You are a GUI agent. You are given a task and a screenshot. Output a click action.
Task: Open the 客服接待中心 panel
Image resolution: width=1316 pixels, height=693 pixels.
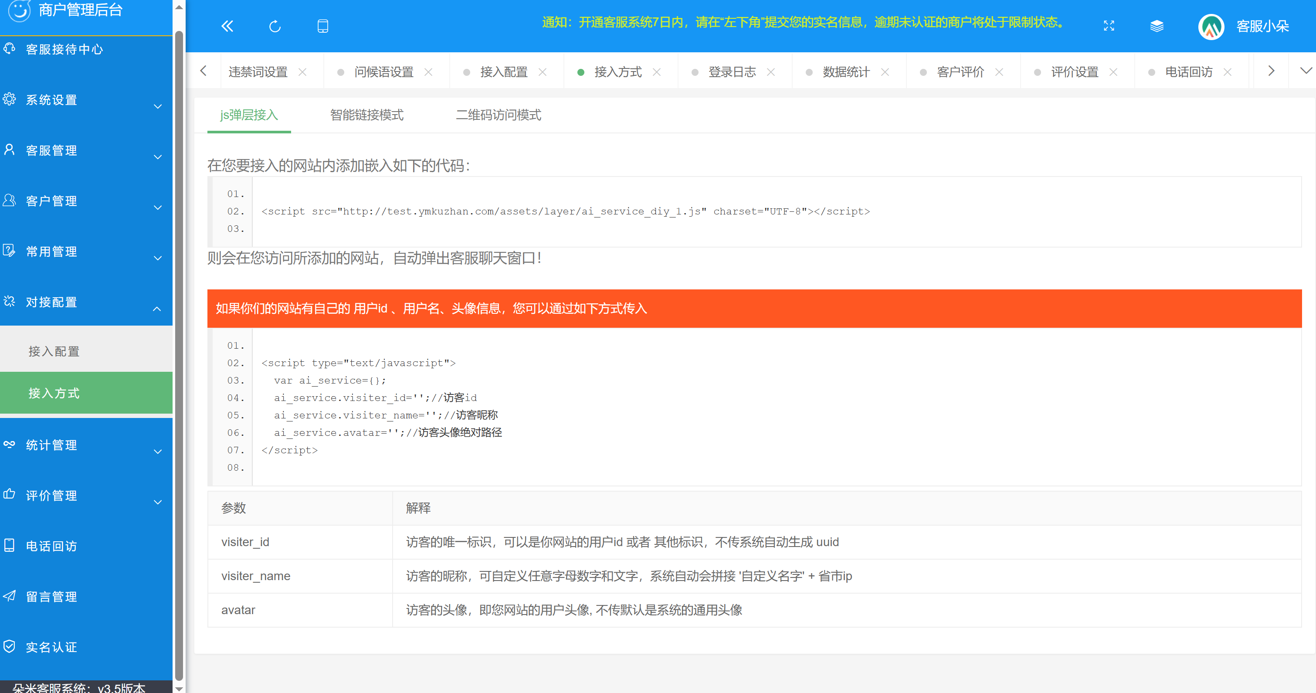(x=64, y=49)
